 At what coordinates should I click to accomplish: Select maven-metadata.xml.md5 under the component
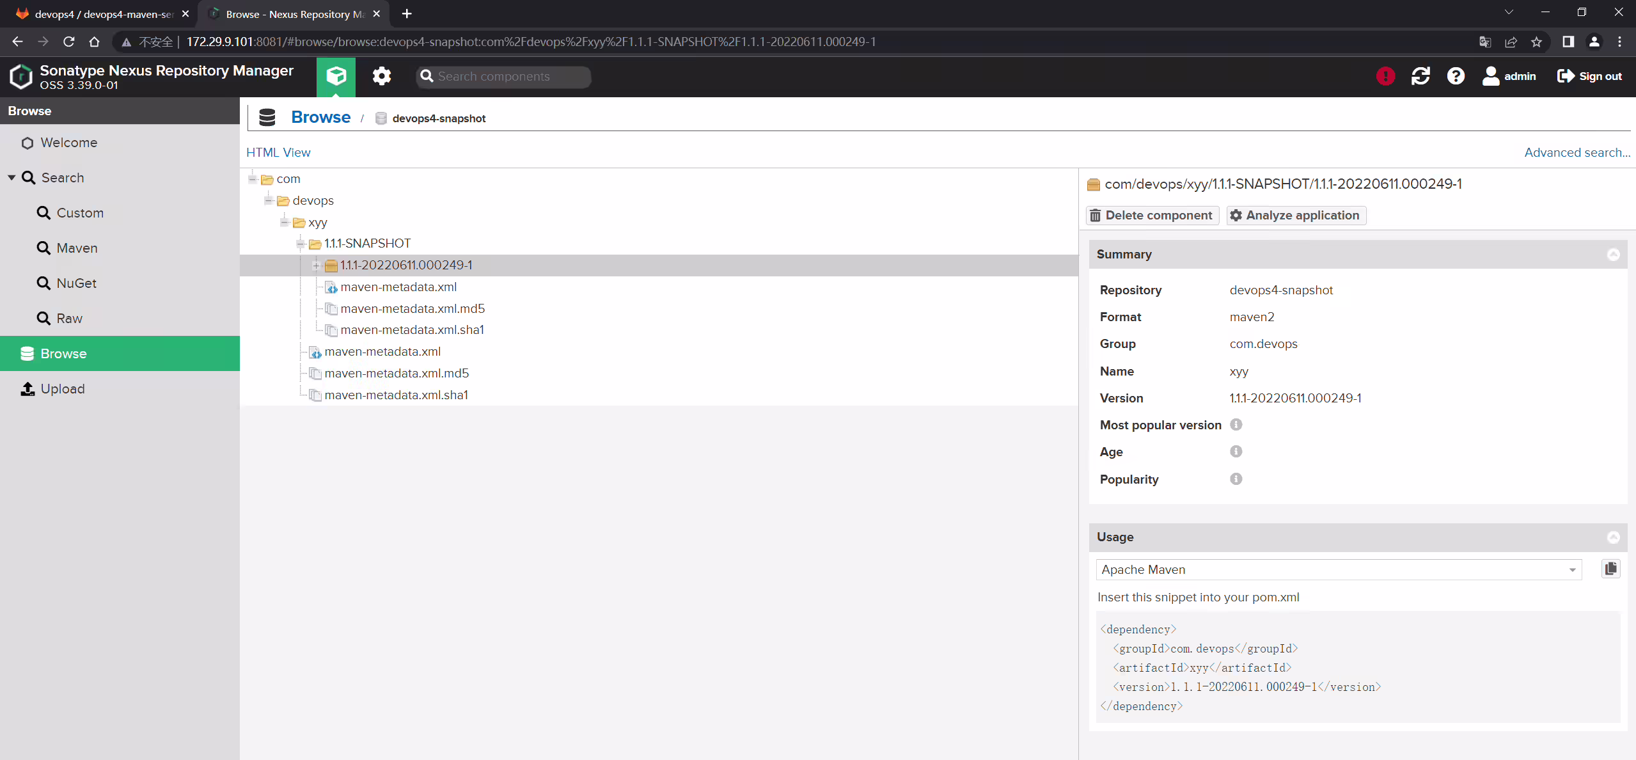(413, 308)
